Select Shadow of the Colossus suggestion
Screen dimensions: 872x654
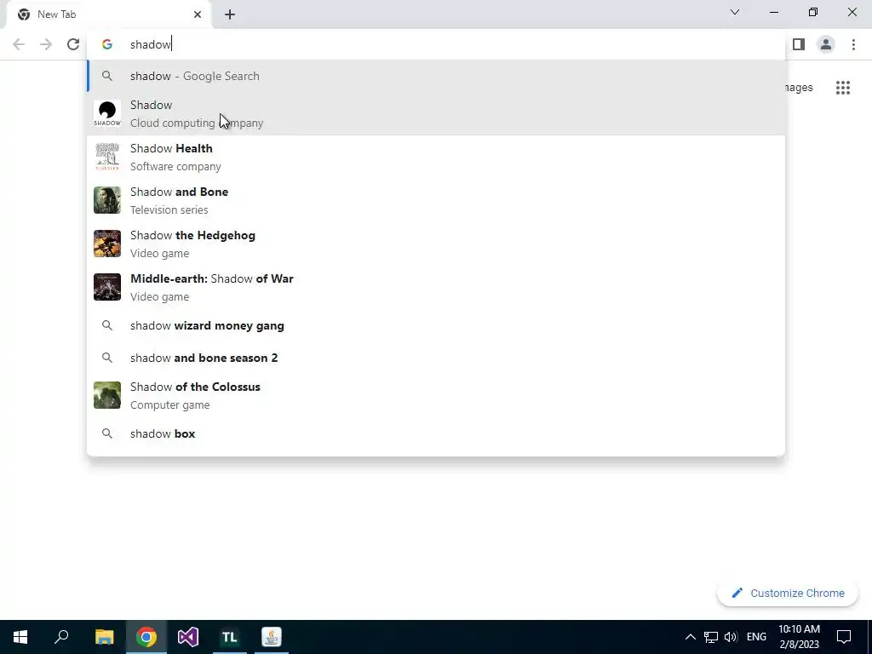point(436,395)
